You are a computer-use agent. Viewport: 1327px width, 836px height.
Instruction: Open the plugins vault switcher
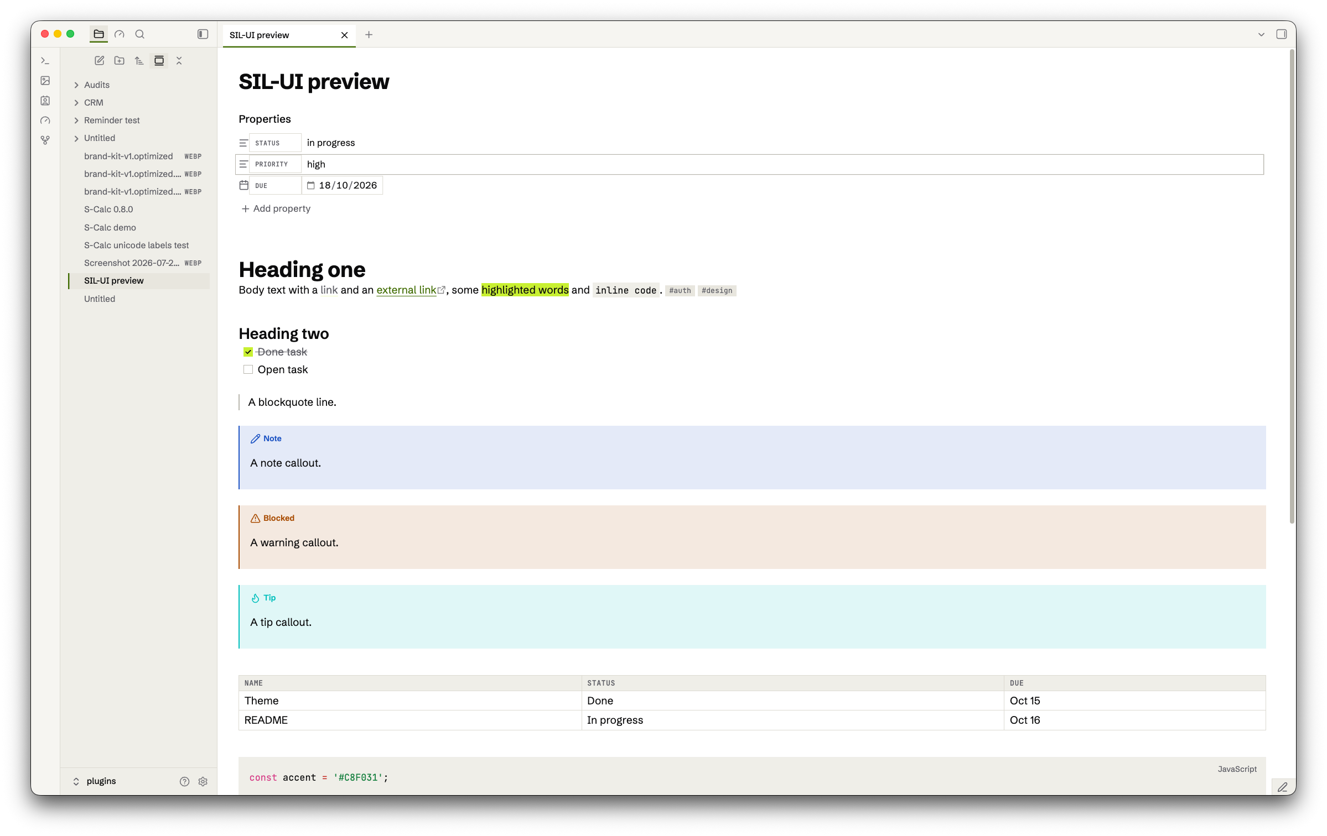tap(94, 781)
